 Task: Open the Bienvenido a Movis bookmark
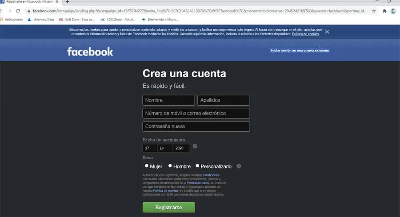(x=160, y=20)
